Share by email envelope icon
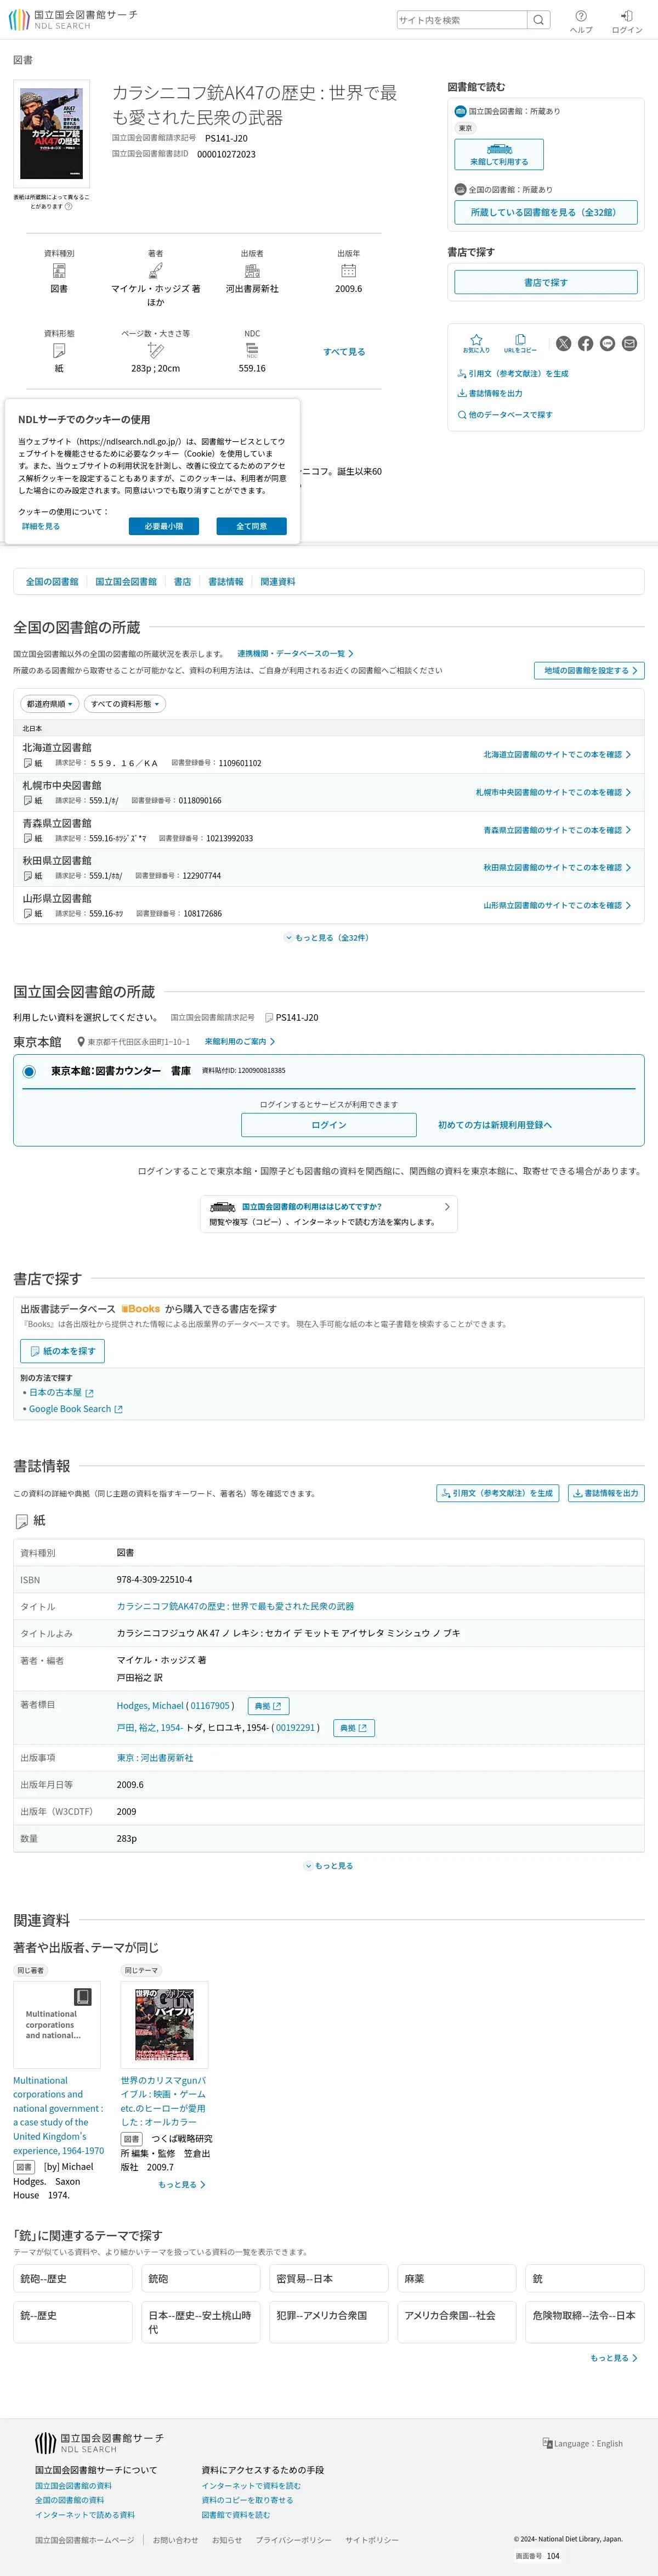Image resolution: width=658 pixels, height=2576 pixels. coord(629,343)
